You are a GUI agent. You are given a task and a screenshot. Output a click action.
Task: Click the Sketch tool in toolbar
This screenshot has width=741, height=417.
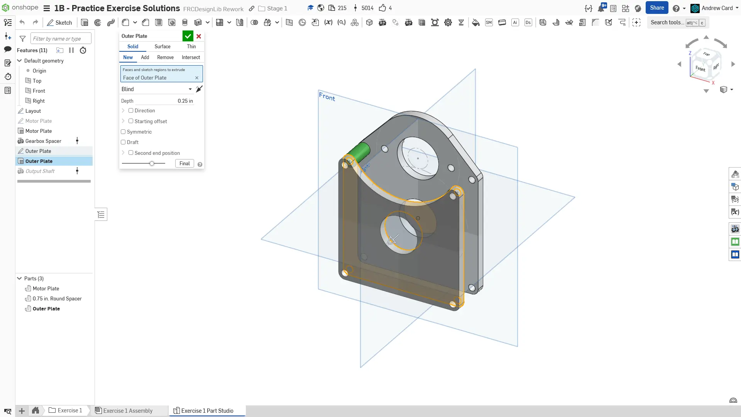(x=59, y=22)
